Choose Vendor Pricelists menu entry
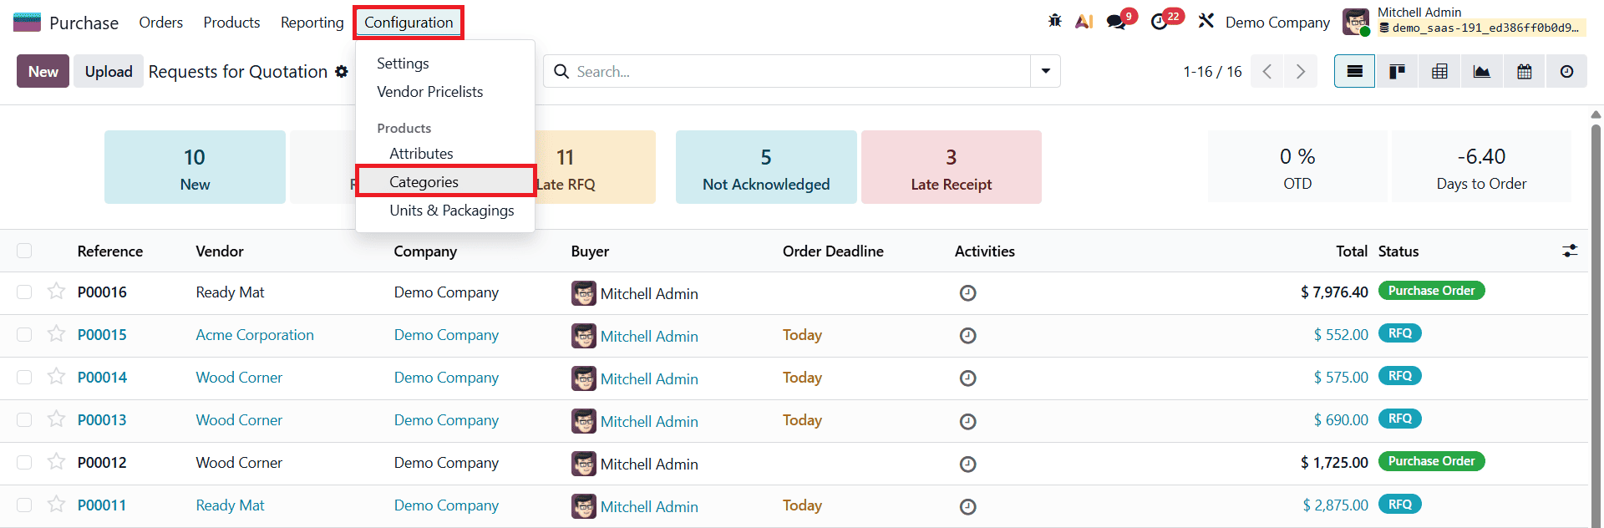 click(429, 92)
